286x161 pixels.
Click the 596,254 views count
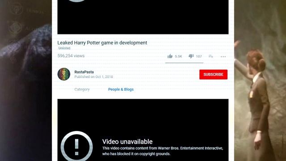click(x=71, y=56)
